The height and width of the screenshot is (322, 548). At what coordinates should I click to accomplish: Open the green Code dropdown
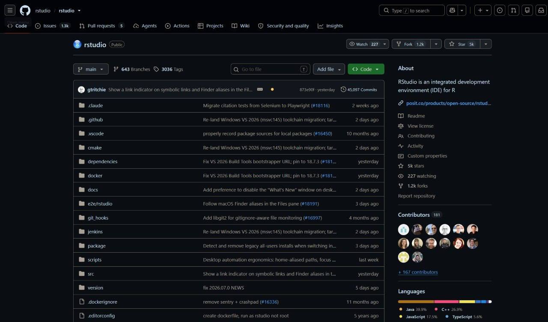point(366,69)
